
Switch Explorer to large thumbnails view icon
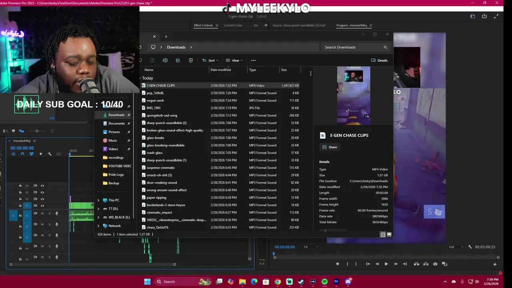point(389,234)
